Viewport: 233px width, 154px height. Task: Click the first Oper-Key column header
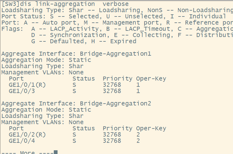151,78
